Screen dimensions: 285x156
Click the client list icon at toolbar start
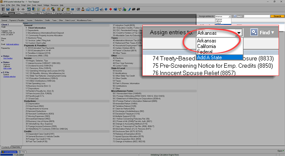(x=3, y=9)
